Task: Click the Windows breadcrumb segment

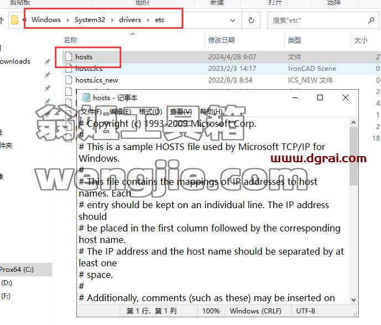Action: (x=46, y=20)
